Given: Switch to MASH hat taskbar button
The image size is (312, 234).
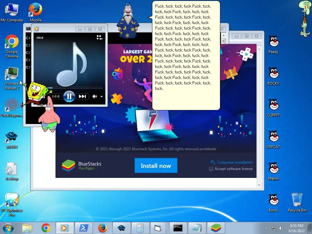Looking at the screenshot, I should click(x=121, y=228).
